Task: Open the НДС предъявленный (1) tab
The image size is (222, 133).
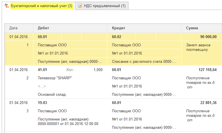Action: coord(105,6)
